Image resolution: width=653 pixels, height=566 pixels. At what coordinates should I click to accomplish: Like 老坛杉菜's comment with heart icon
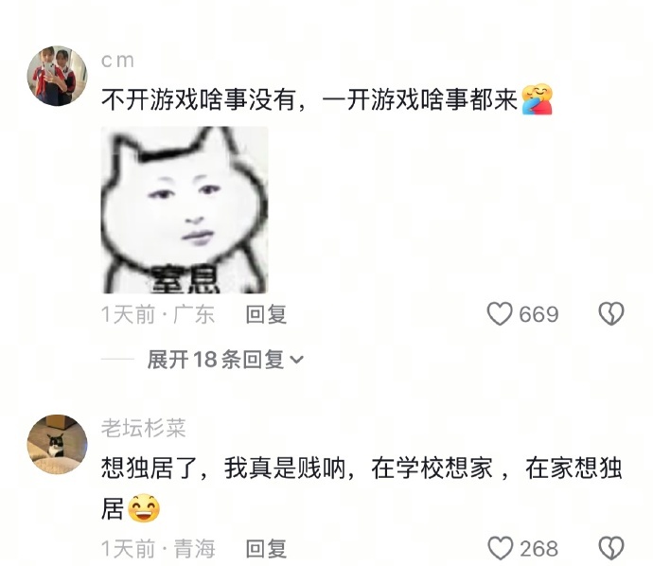(500, 548)
